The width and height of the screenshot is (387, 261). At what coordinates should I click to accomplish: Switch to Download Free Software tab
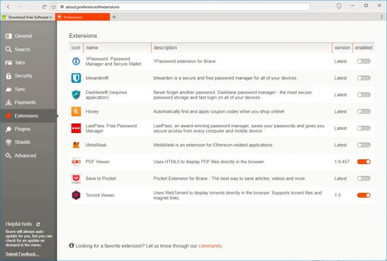[27, 17]
